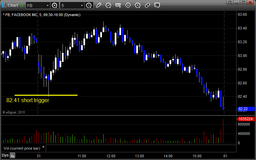Open the GET tools menu
This screenshot has width=256, height=160.
pyautogui.click(x=118, y=5)
